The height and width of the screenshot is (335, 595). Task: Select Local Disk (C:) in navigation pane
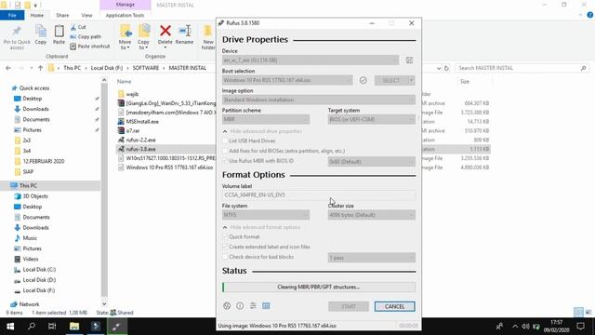(x=39, y=270)
